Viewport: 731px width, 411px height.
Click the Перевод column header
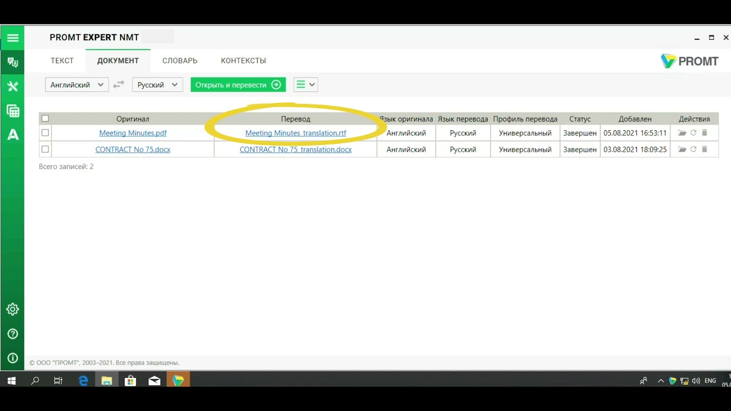point(296,119)
